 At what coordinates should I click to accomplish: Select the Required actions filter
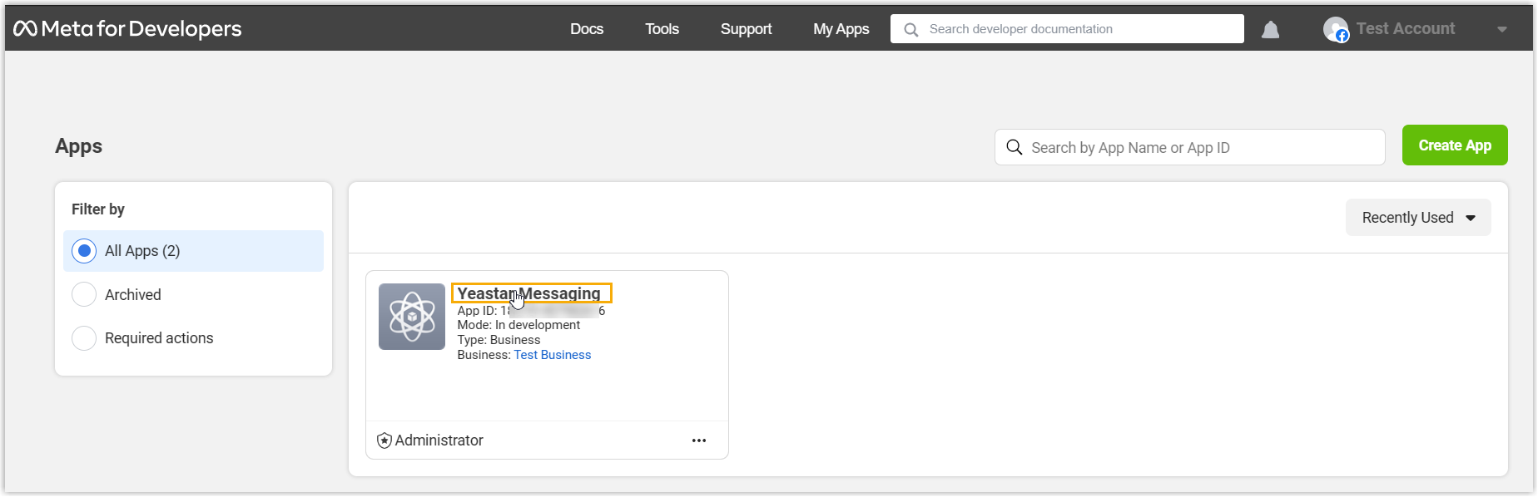point(85,338)
